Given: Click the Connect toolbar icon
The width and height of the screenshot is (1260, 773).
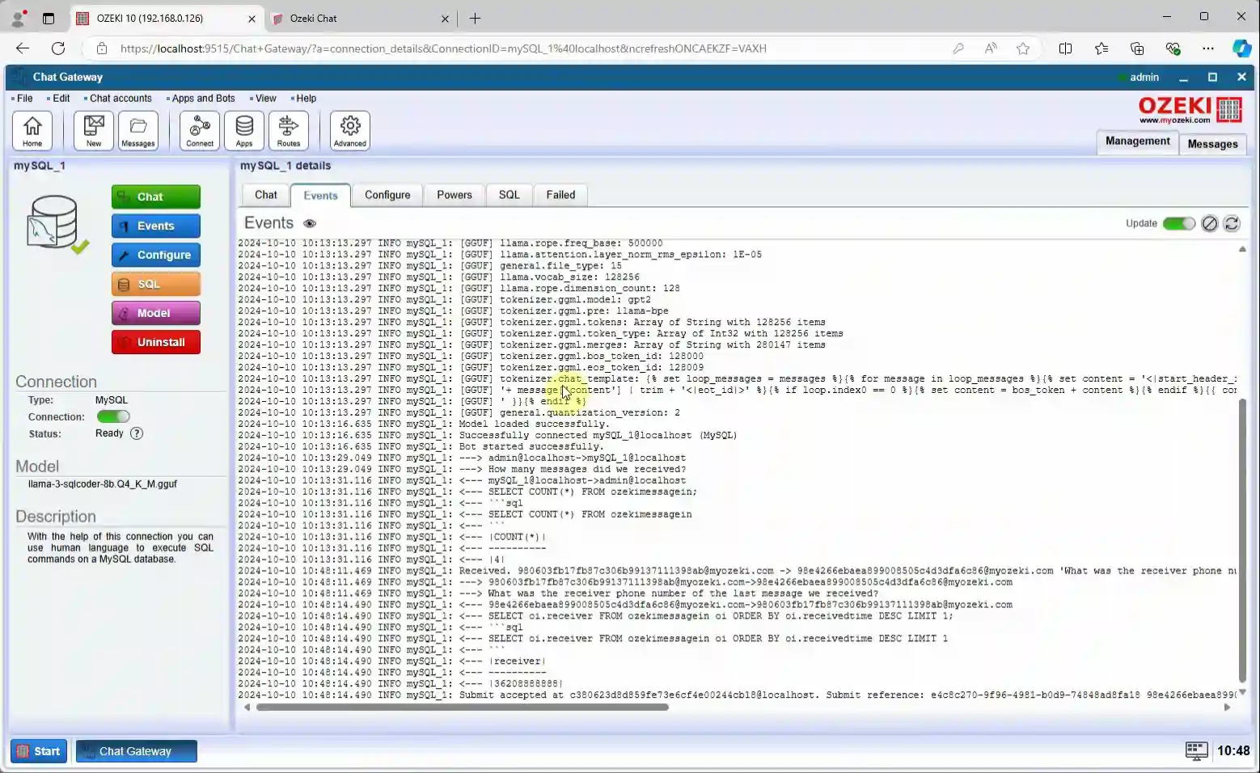Looking at the screenshot, I should [200, 130].
